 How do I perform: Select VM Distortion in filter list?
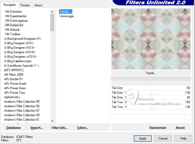[x=13, y=12]
